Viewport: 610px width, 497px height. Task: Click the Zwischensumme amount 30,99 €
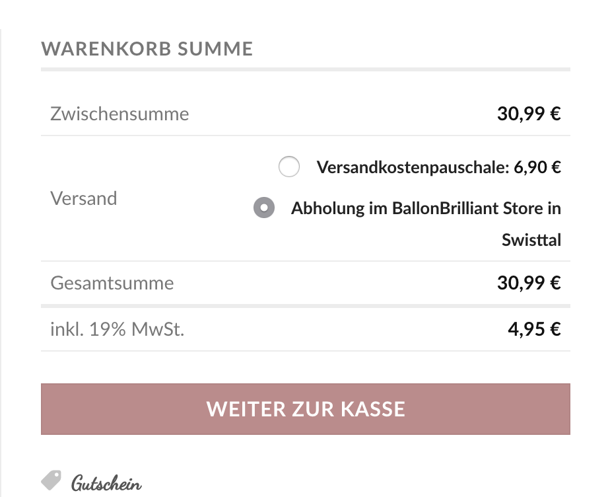point(529,114)
